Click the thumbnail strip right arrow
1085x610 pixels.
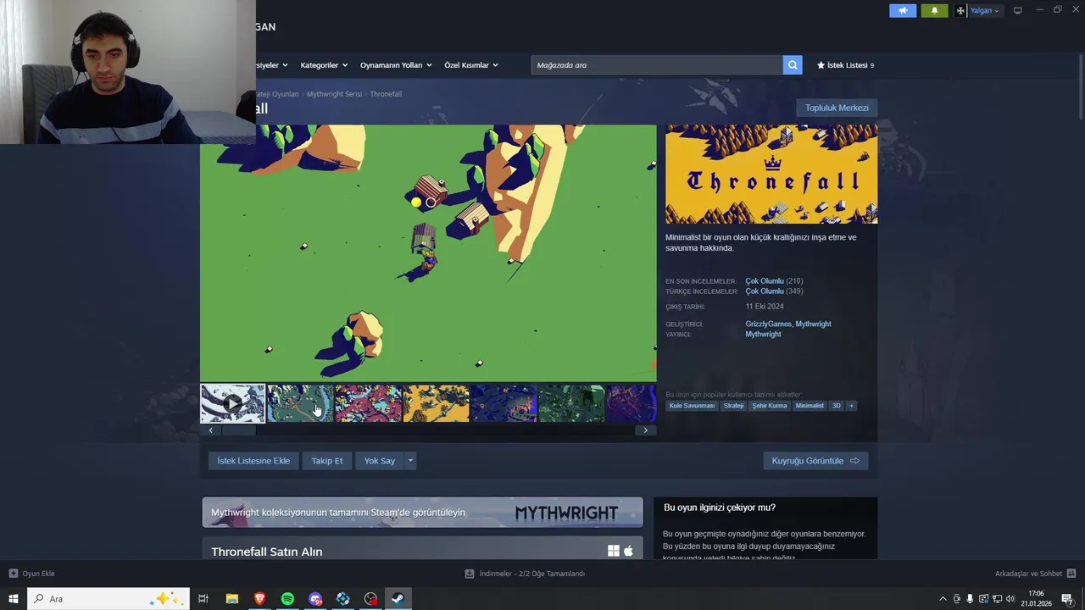tap(645, 430)
